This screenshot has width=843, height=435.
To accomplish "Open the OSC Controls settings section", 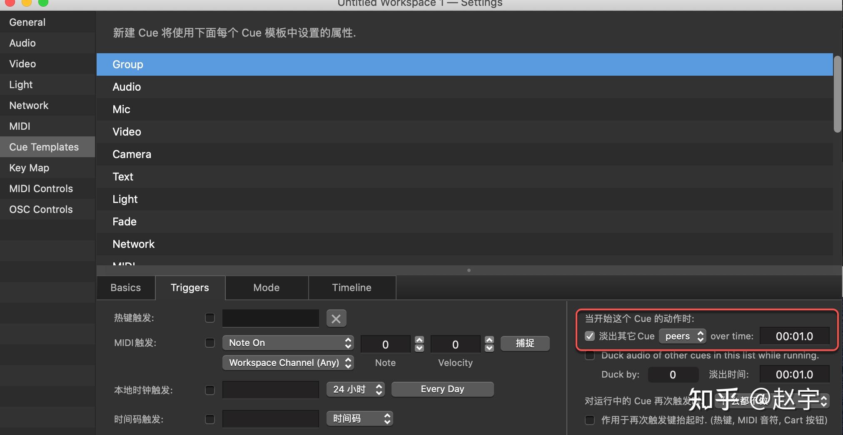I will click(x=40, y=209).
